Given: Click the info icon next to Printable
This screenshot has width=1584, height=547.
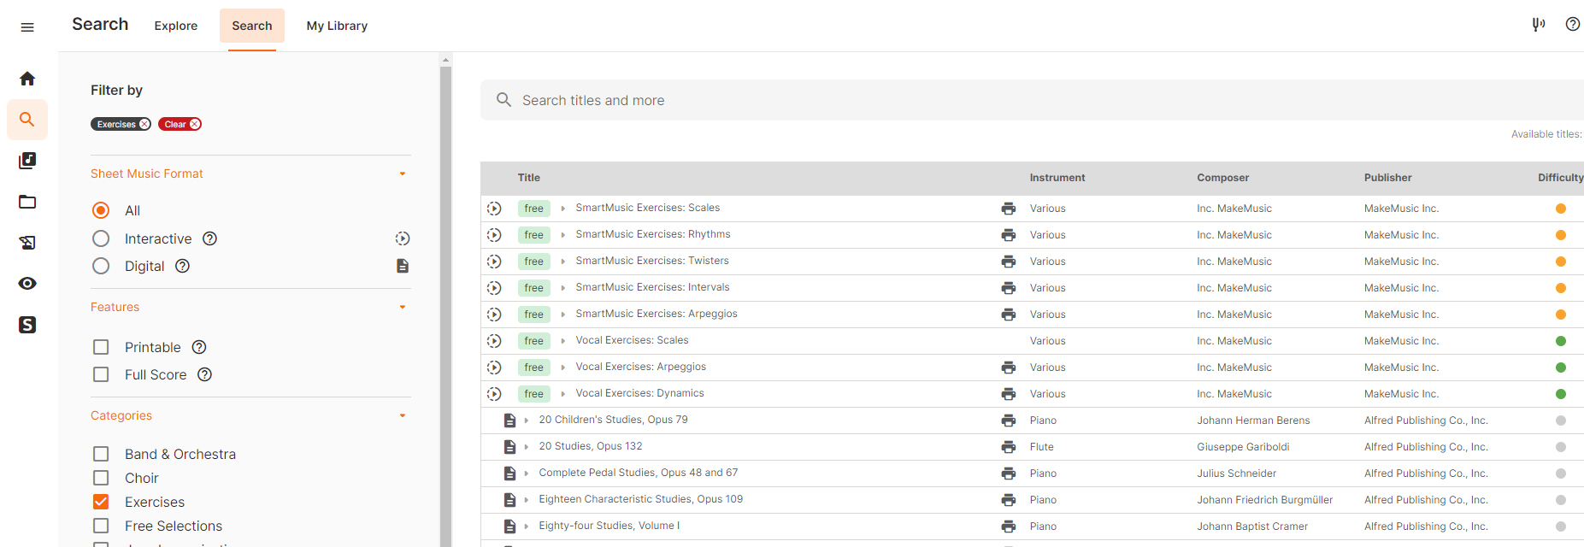Looking at the screenshot, I should 199,347.
